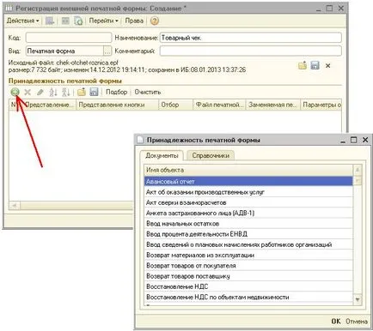Screen dimensions: 373x331
Task: Select Возврат товаров от покупателя
Action: (248, 266)
